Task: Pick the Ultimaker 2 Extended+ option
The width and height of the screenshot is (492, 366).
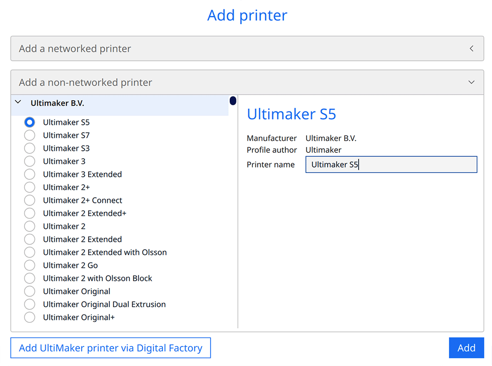Action: [x=30, y=213]
